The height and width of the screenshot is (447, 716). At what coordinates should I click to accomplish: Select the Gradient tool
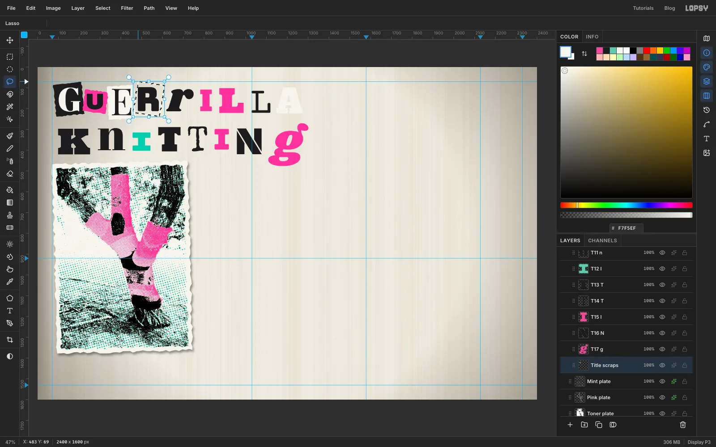(10, 202)
